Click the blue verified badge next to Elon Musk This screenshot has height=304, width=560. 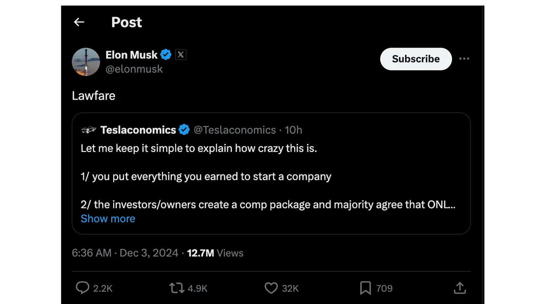pos(166,55)
